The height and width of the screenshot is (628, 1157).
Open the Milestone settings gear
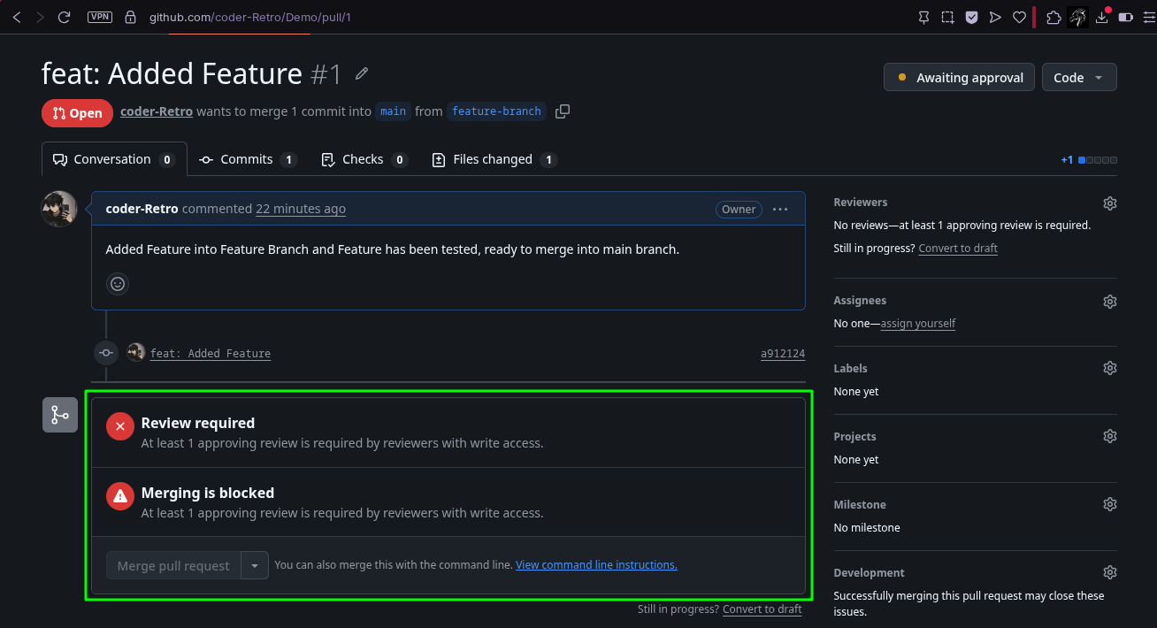tap(1110, 504)
